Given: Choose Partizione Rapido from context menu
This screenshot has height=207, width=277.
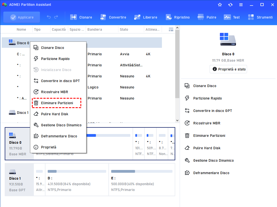Looking at the screenshot, I should [x=58, y=59].
